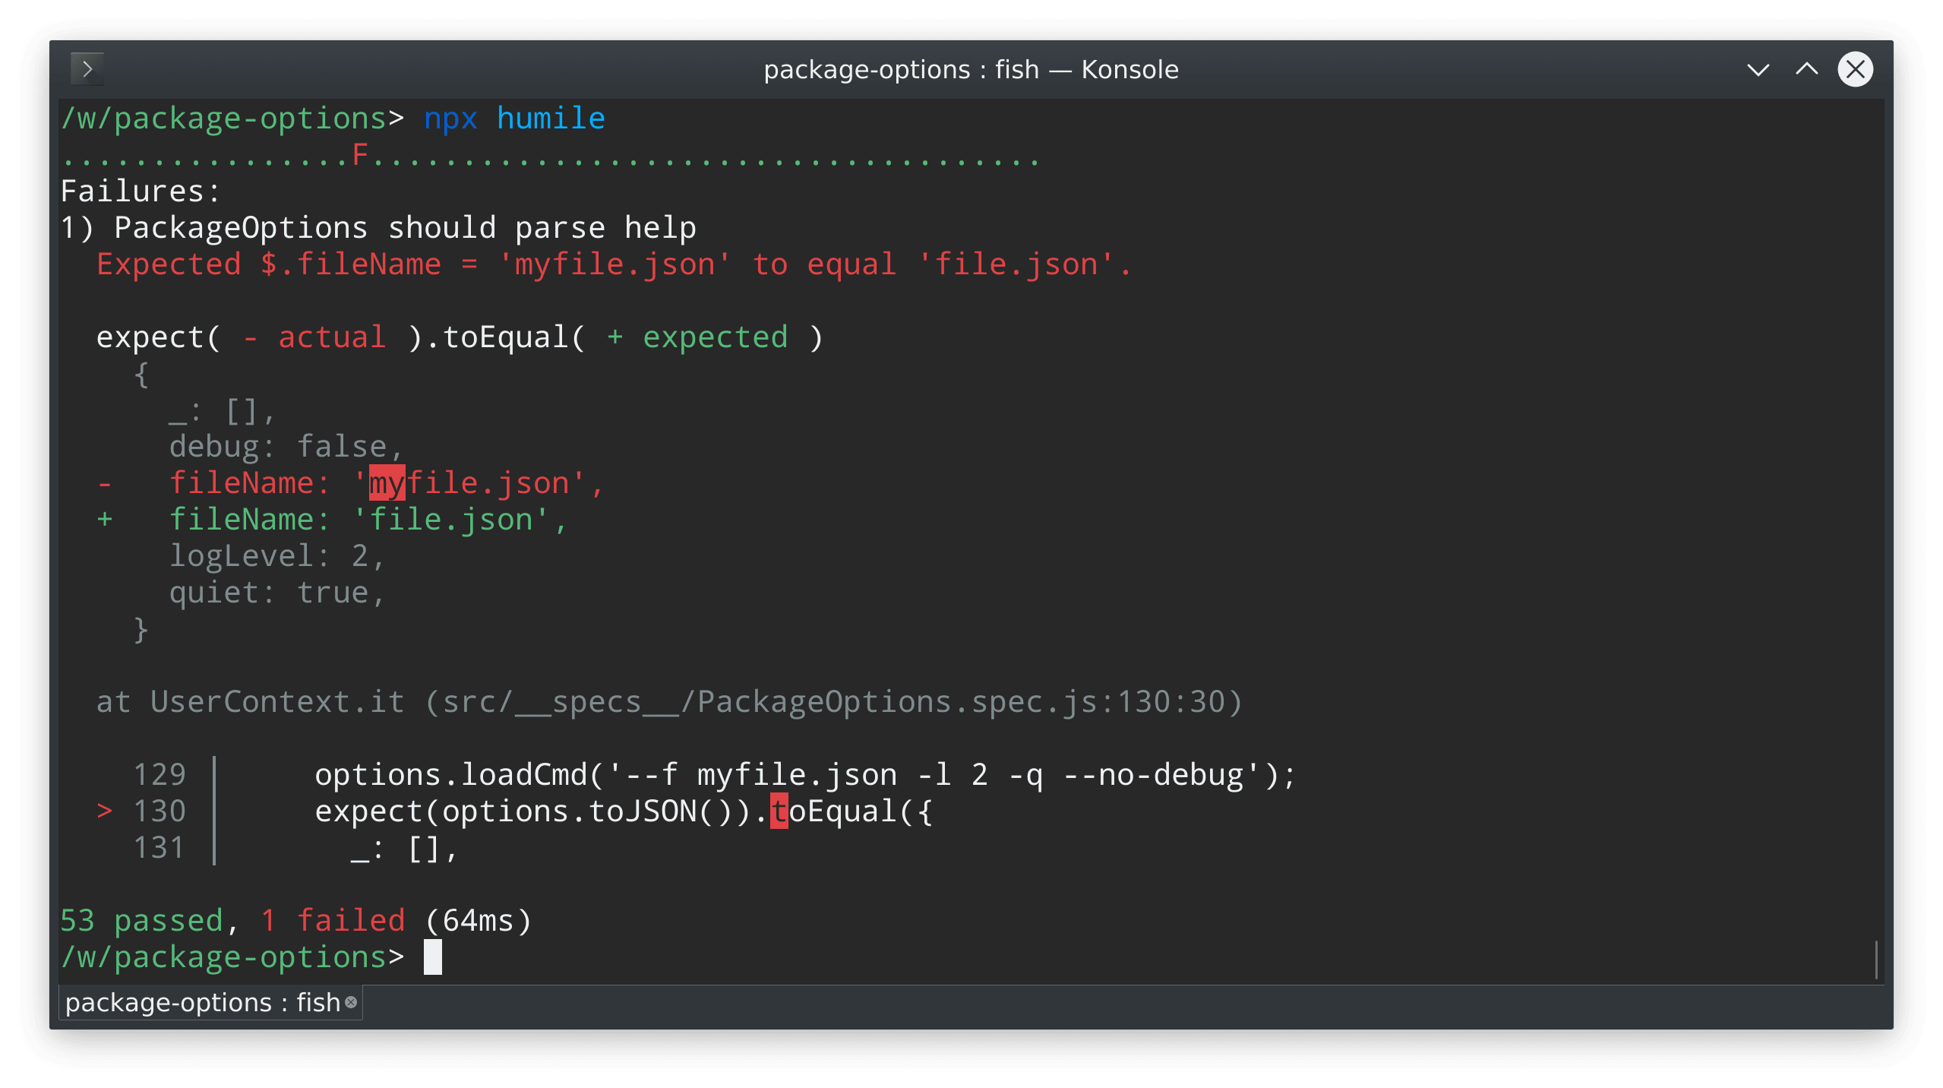
Task: Click the window title text in the title bar
Action: pos(971,68)
